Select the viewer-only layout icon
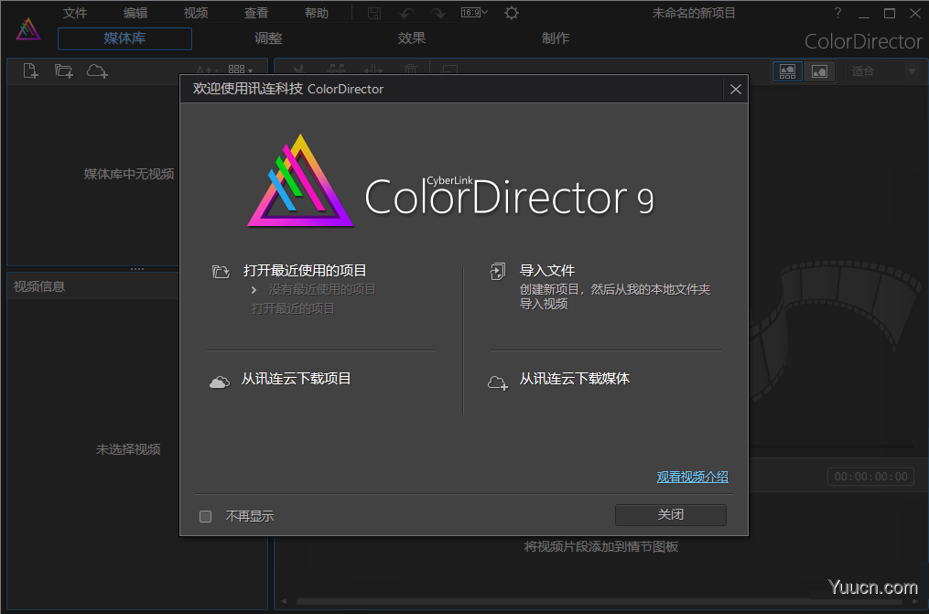Screen dimensions: 929x614 (x=819, y=71)
